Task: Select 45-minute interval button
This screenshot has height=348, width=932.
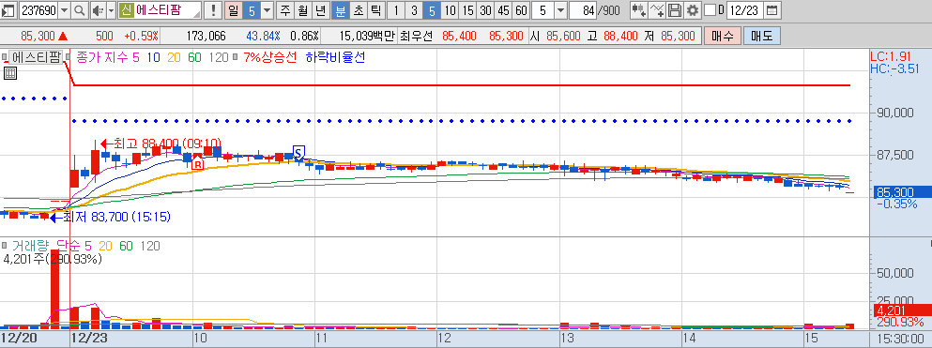Action: point(504,10)
